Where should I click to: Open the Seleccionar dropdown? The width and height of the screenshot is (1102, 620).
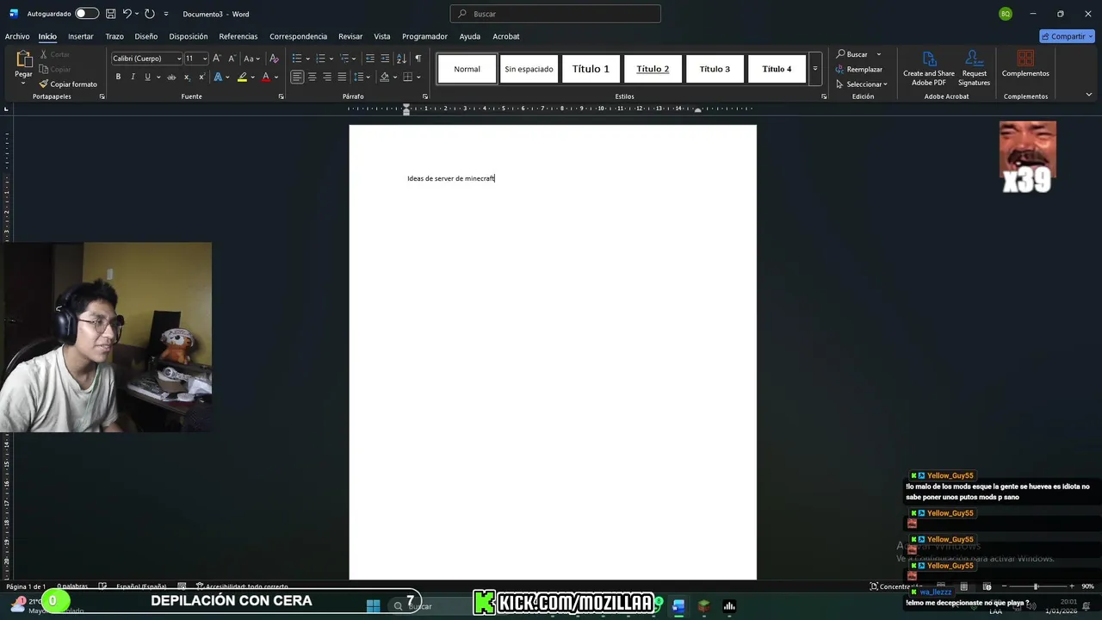pyautogui.click(x=861, y=84)
